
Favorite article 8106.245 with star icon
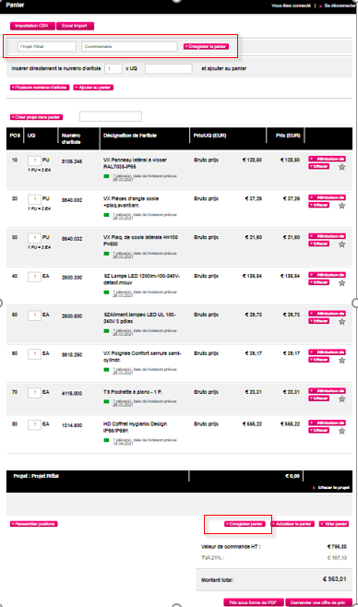click(341, 167)
